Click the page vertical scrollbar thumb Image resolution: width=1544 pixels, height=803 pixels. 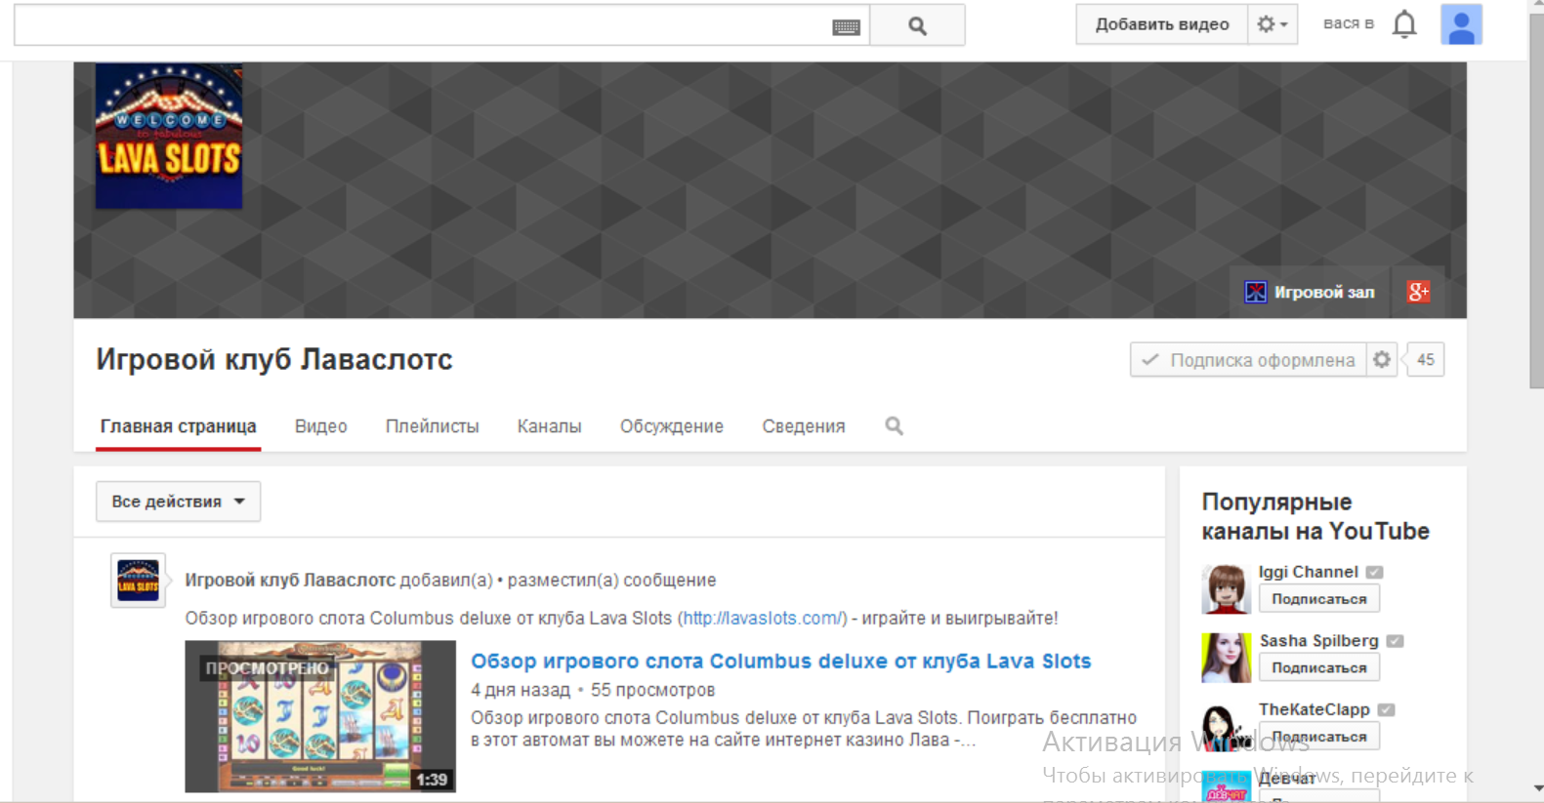point(1536,201)
